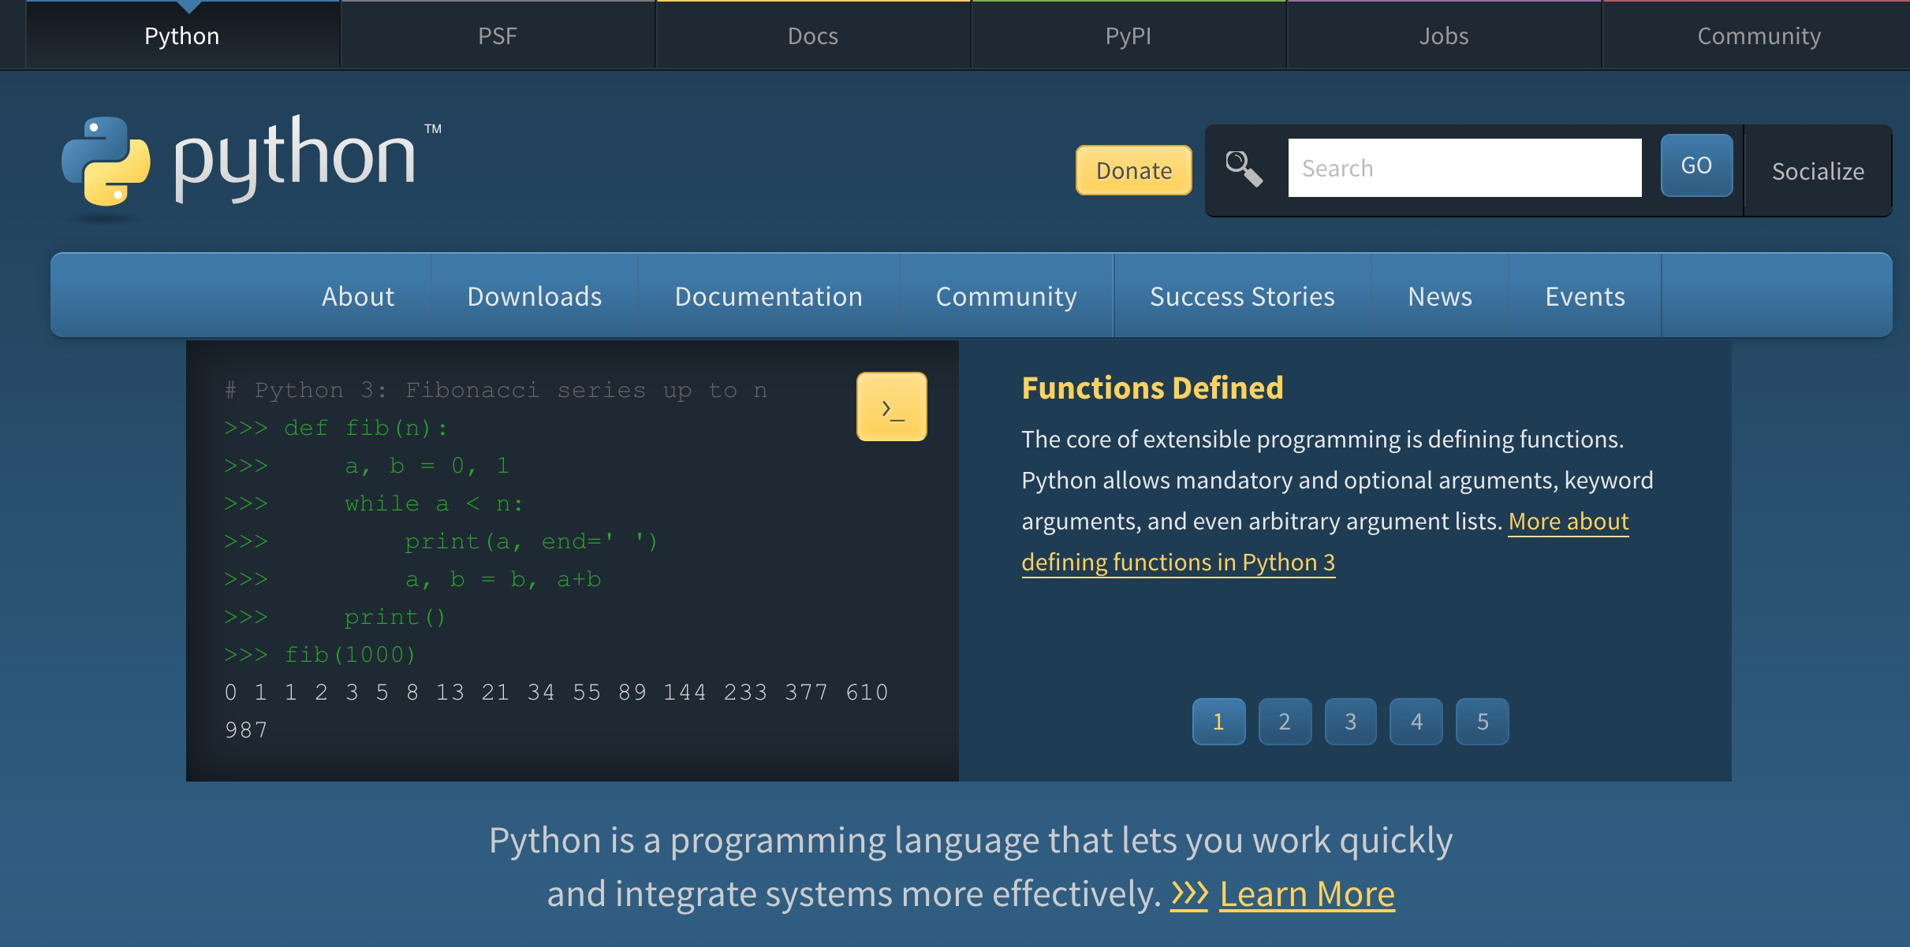Open the Documentation menu item

(x=767, y=295)
